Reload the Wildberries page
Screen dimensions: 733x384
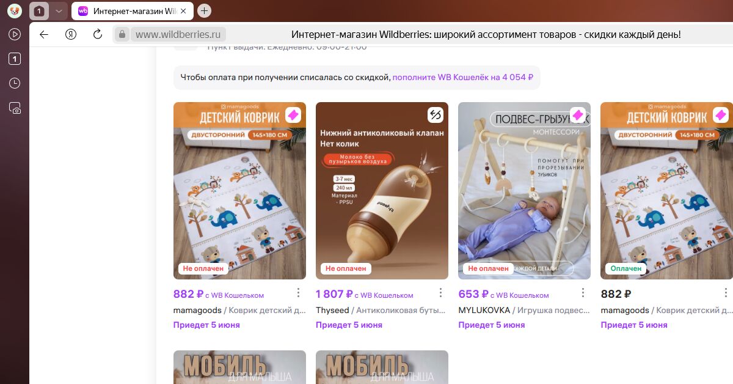[97, 34]
